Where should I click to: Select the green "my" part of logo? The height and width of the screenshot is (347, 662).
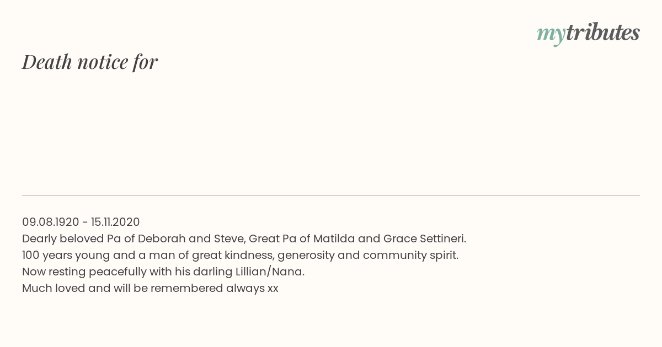pyautogui.click(x=551, y=35)
